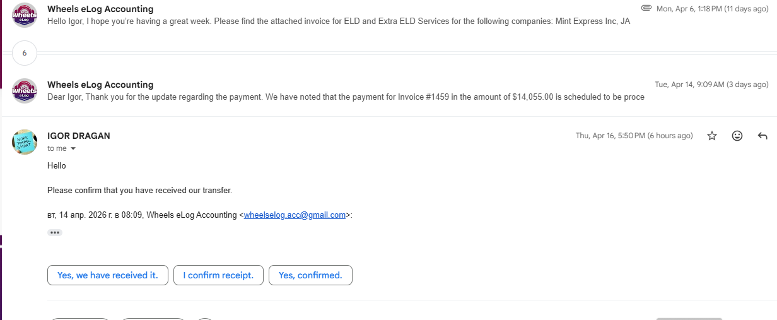The height and width of the screenshot is (320, 777).
Task: Star the IGOR DRAGAN message
Action: coord(712,136)
